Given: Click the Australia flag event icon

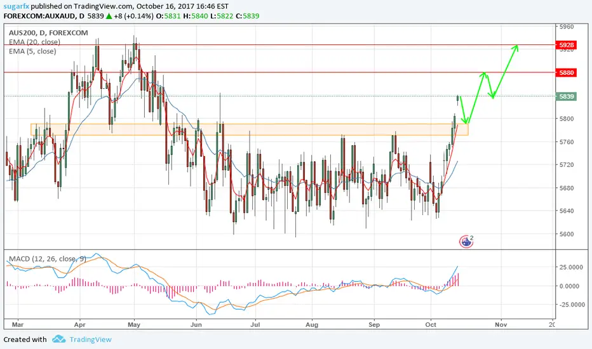Looking at the screenshot, I should point(466,242).
